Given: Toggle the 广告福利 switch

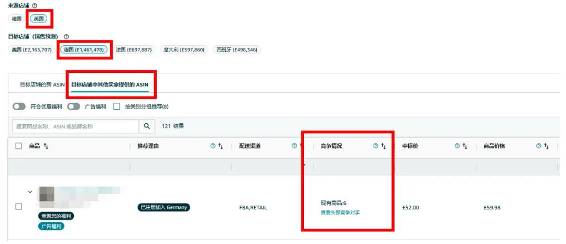Looking at the screenshot, I should click(x=74, y=107).
